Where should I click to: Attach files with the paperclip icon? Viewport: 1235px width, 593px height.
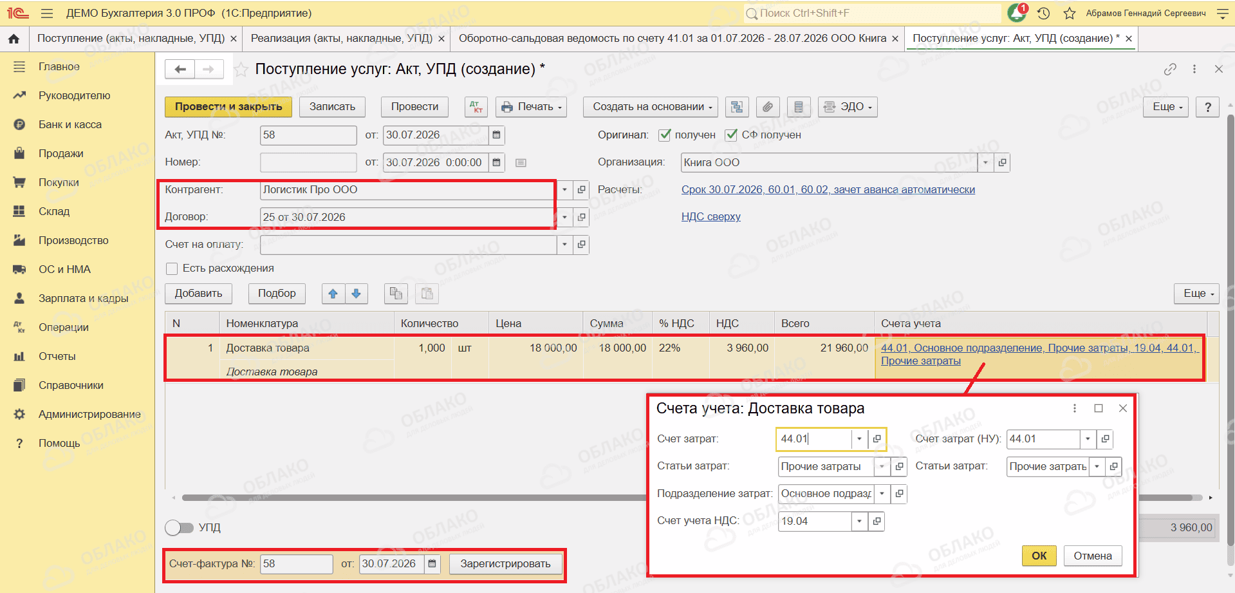[x=768, y=107]
